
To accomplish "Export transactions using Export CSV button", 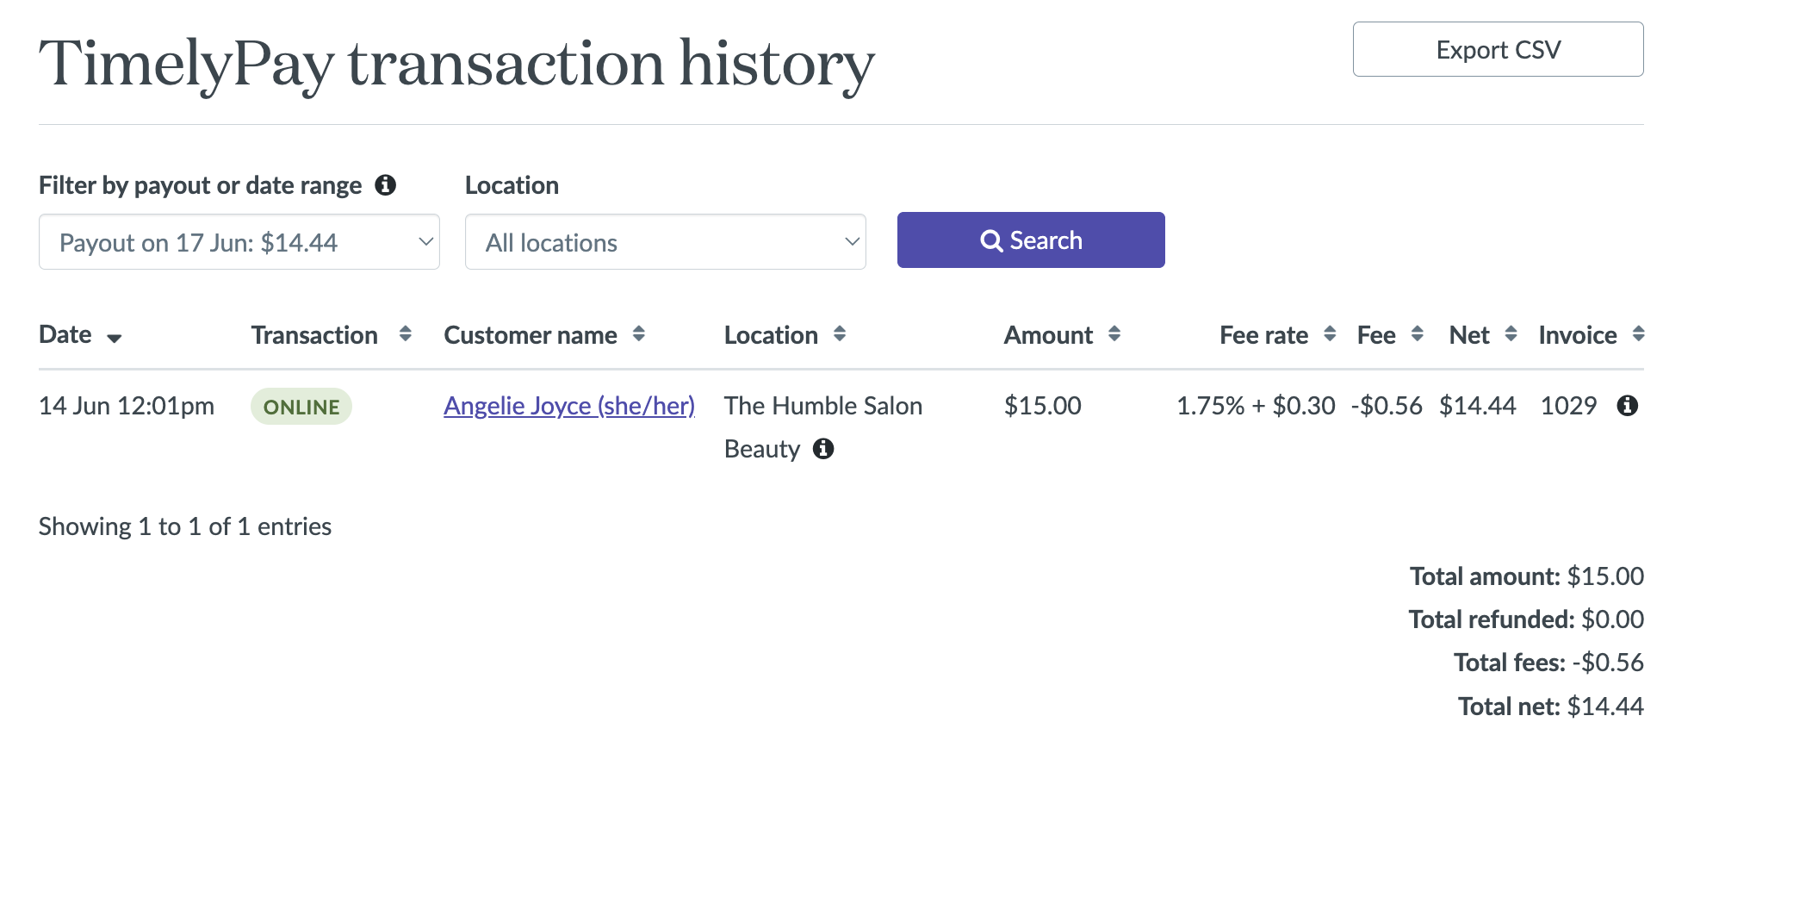I will (1498, 50).
